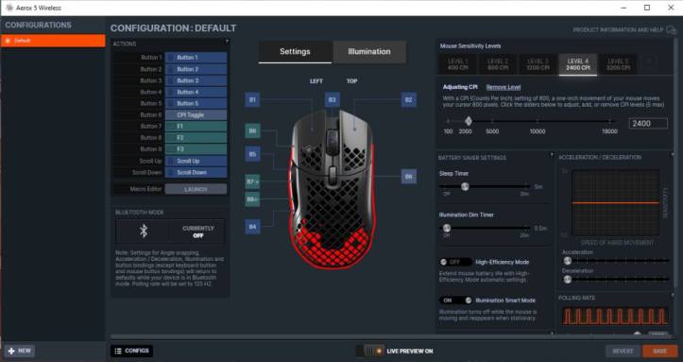Image resolution: width=683 pixels, height=362 pixels.
Task: Click the SteelSeries app icon in title bar
Action: [9, 8]
